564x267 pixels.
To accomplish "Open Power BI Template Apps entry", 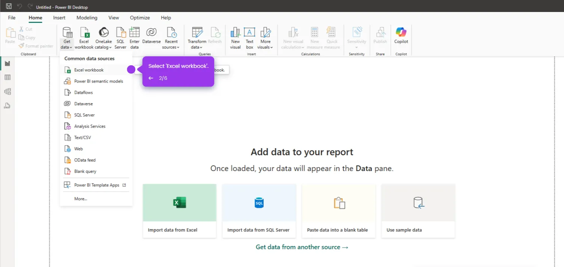I will coord(96,185).
